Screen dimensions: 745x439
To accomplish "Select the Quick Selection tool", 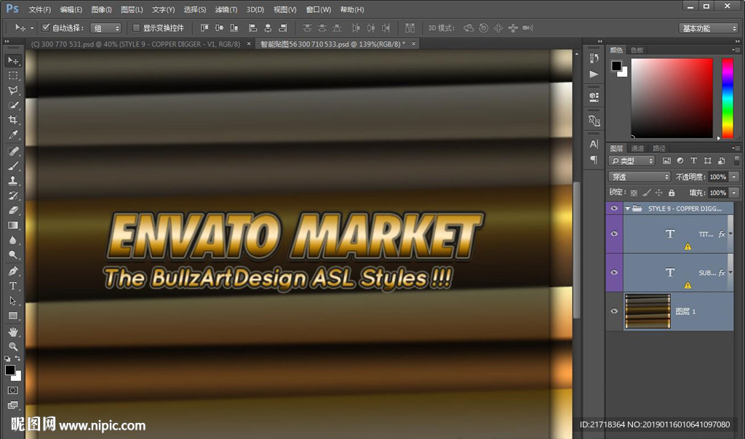I will [x=13, y=105].
